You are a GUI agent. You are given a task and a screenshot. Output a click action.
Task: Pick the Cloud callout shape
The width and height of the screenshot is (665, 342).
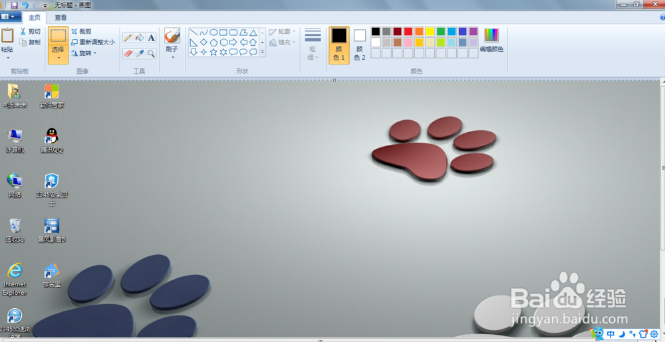(253, 52)
